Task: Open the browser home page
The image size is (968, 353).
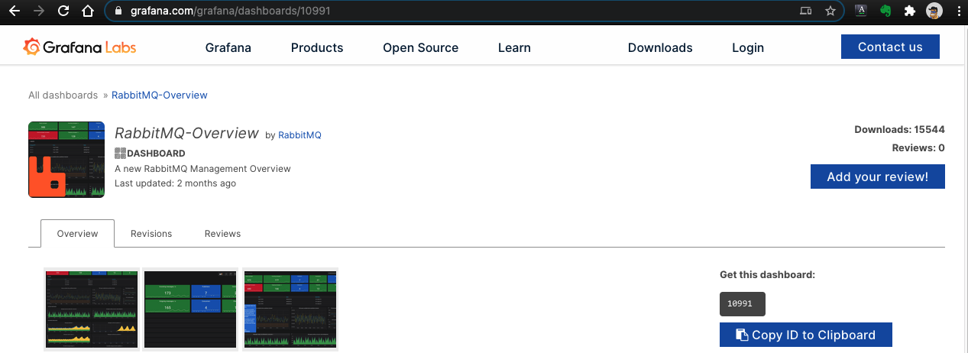Action: pyautogui.click(x=89, y=11)
